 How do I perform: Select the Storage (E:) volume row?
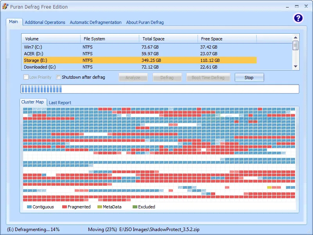click(x=139, y=60)
